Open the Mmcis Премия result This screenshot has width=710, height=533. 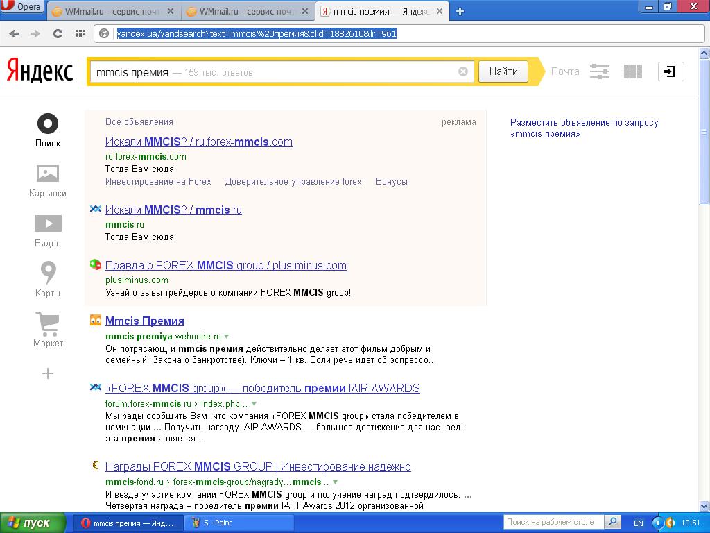(x=144, y=321)
